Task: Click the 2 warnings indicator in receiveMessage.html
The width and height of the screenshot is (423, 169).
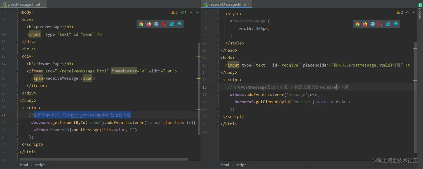Action: tap(400, 12)
